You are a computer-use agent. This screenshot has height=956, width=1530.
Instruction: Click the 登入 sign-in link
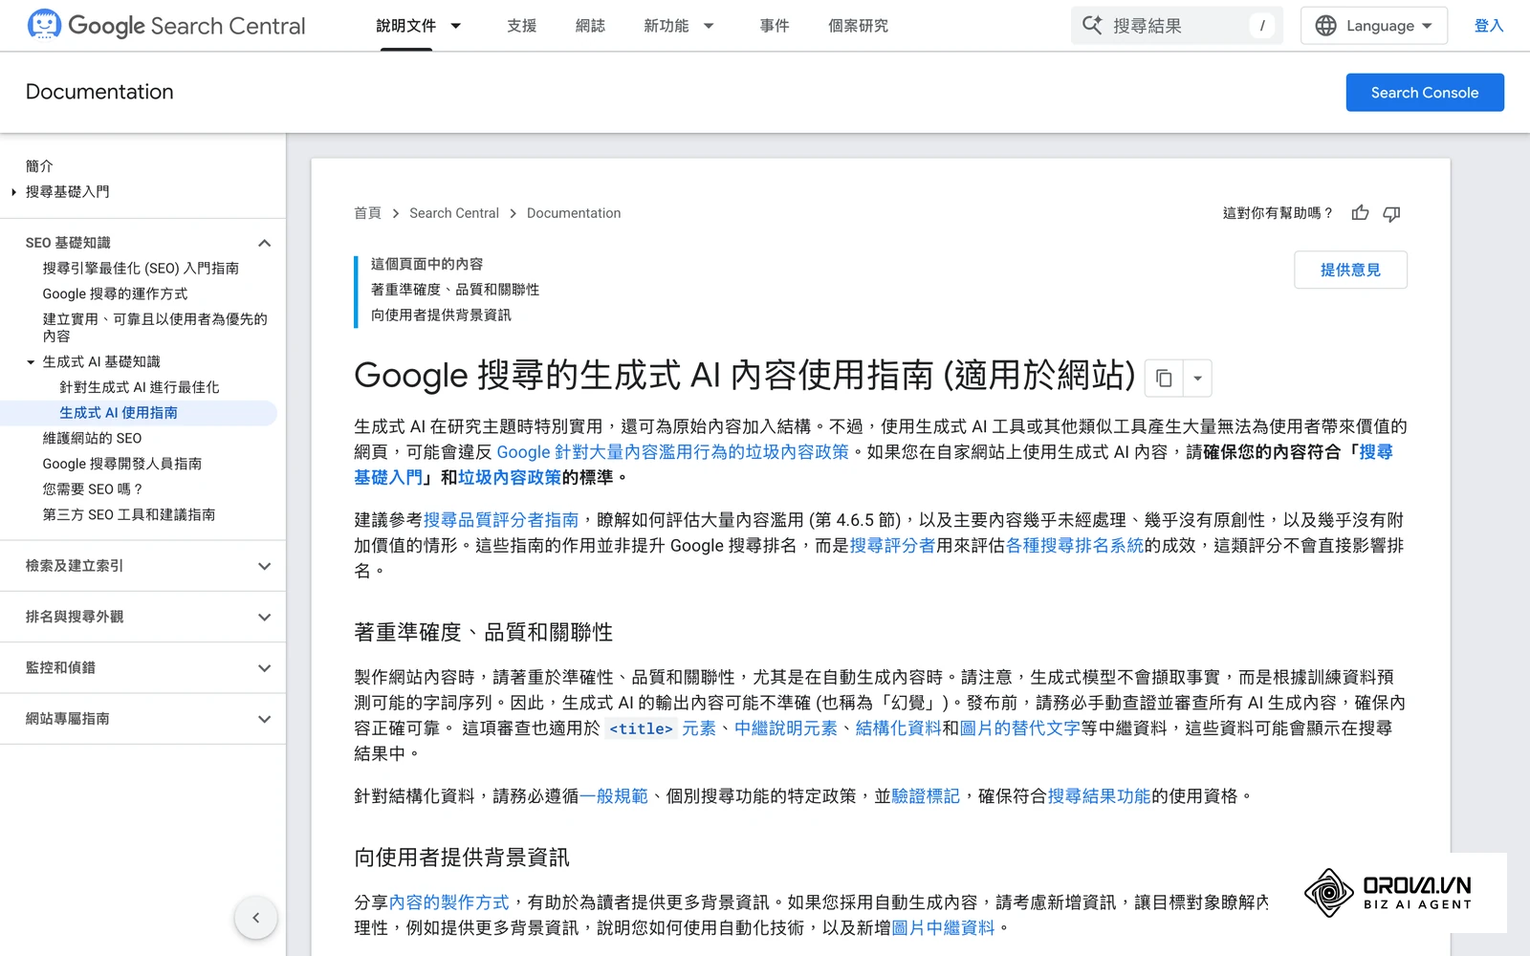1489,26
